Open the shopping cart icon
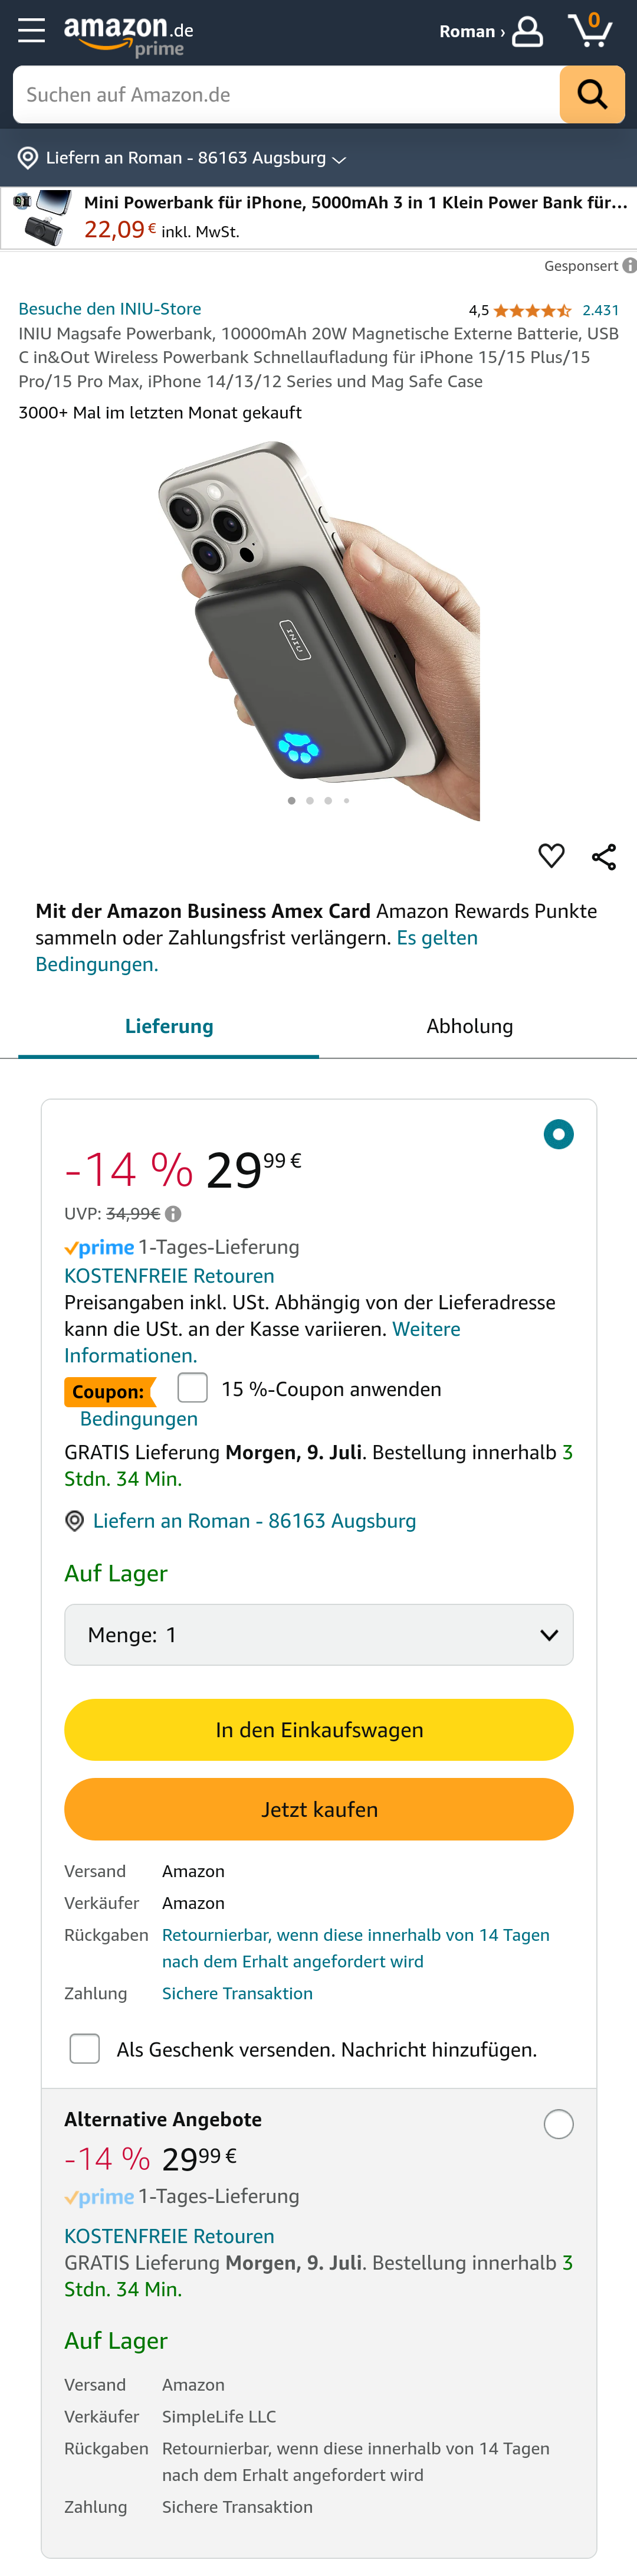This screenshot has height=2576, width=637. coord(590,30)
